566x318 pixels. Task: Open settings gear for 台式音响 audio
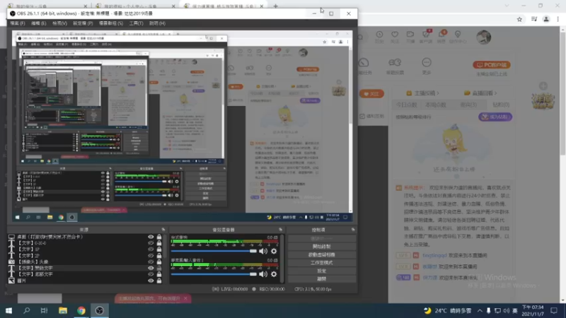274,251
